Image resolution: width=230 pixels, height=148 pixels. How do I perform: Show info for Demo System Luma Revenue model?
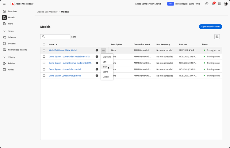[97, 76]
